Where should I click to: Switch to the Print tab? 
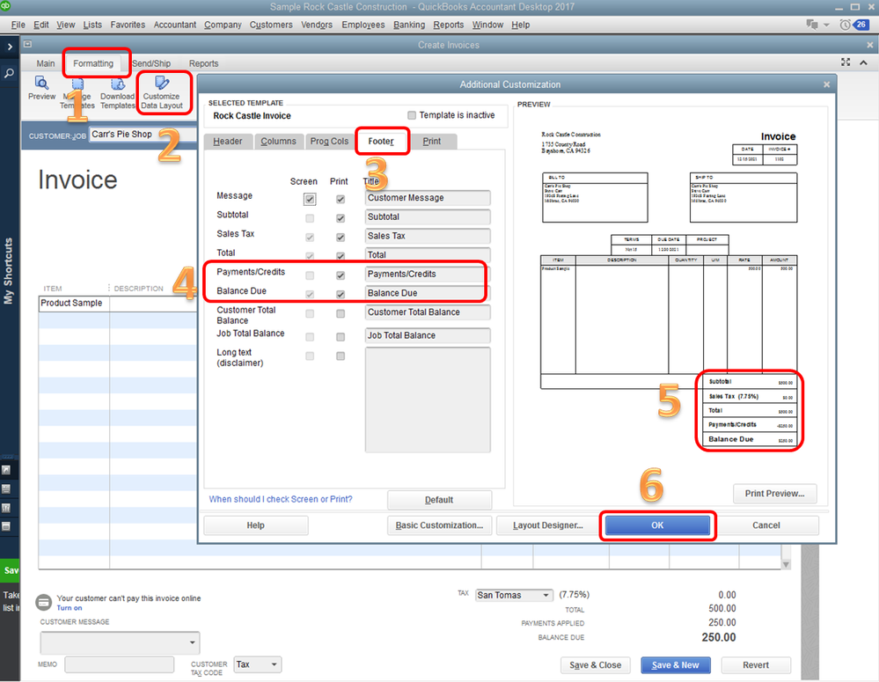pyautogui.click(x=432, y=142)
